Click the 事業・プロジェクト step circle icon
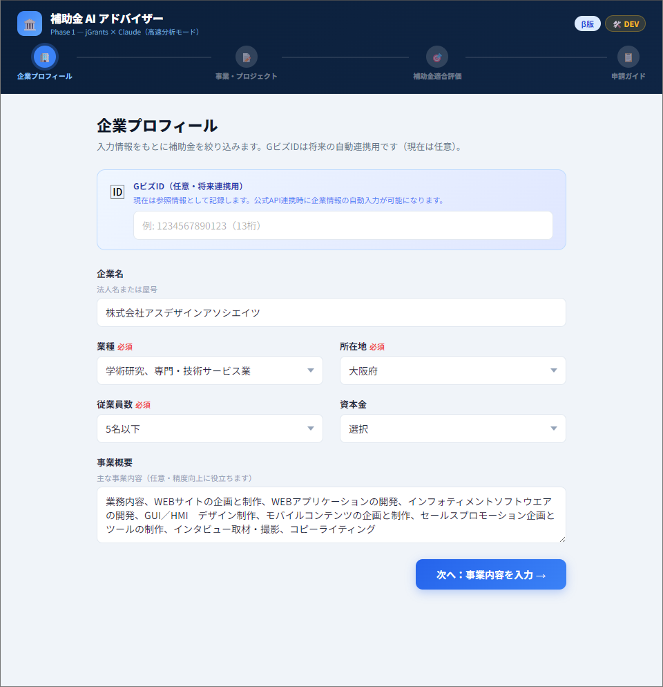663x687 pixels. 247,57
